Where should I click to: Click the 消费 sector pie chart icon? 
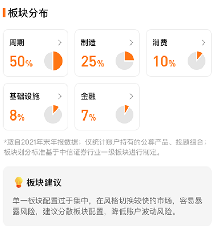[197, 61]
